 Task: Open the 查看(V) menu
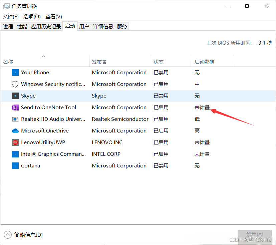click(x=54, y=17)
